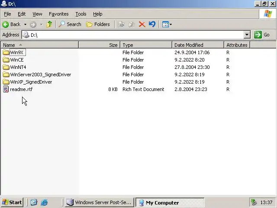
Task: Expand the Address bar dropdown
Action: 247,35
